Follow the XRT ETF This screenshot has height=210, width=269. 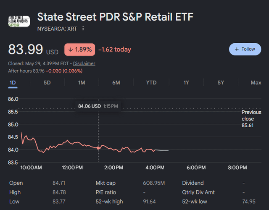point(245,49)
